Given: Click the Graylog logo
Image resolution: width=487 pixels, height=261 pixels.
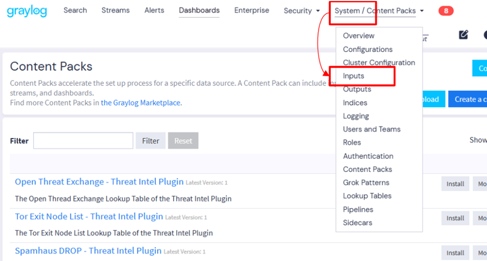Looking at the screenshot, I should 27,11.
